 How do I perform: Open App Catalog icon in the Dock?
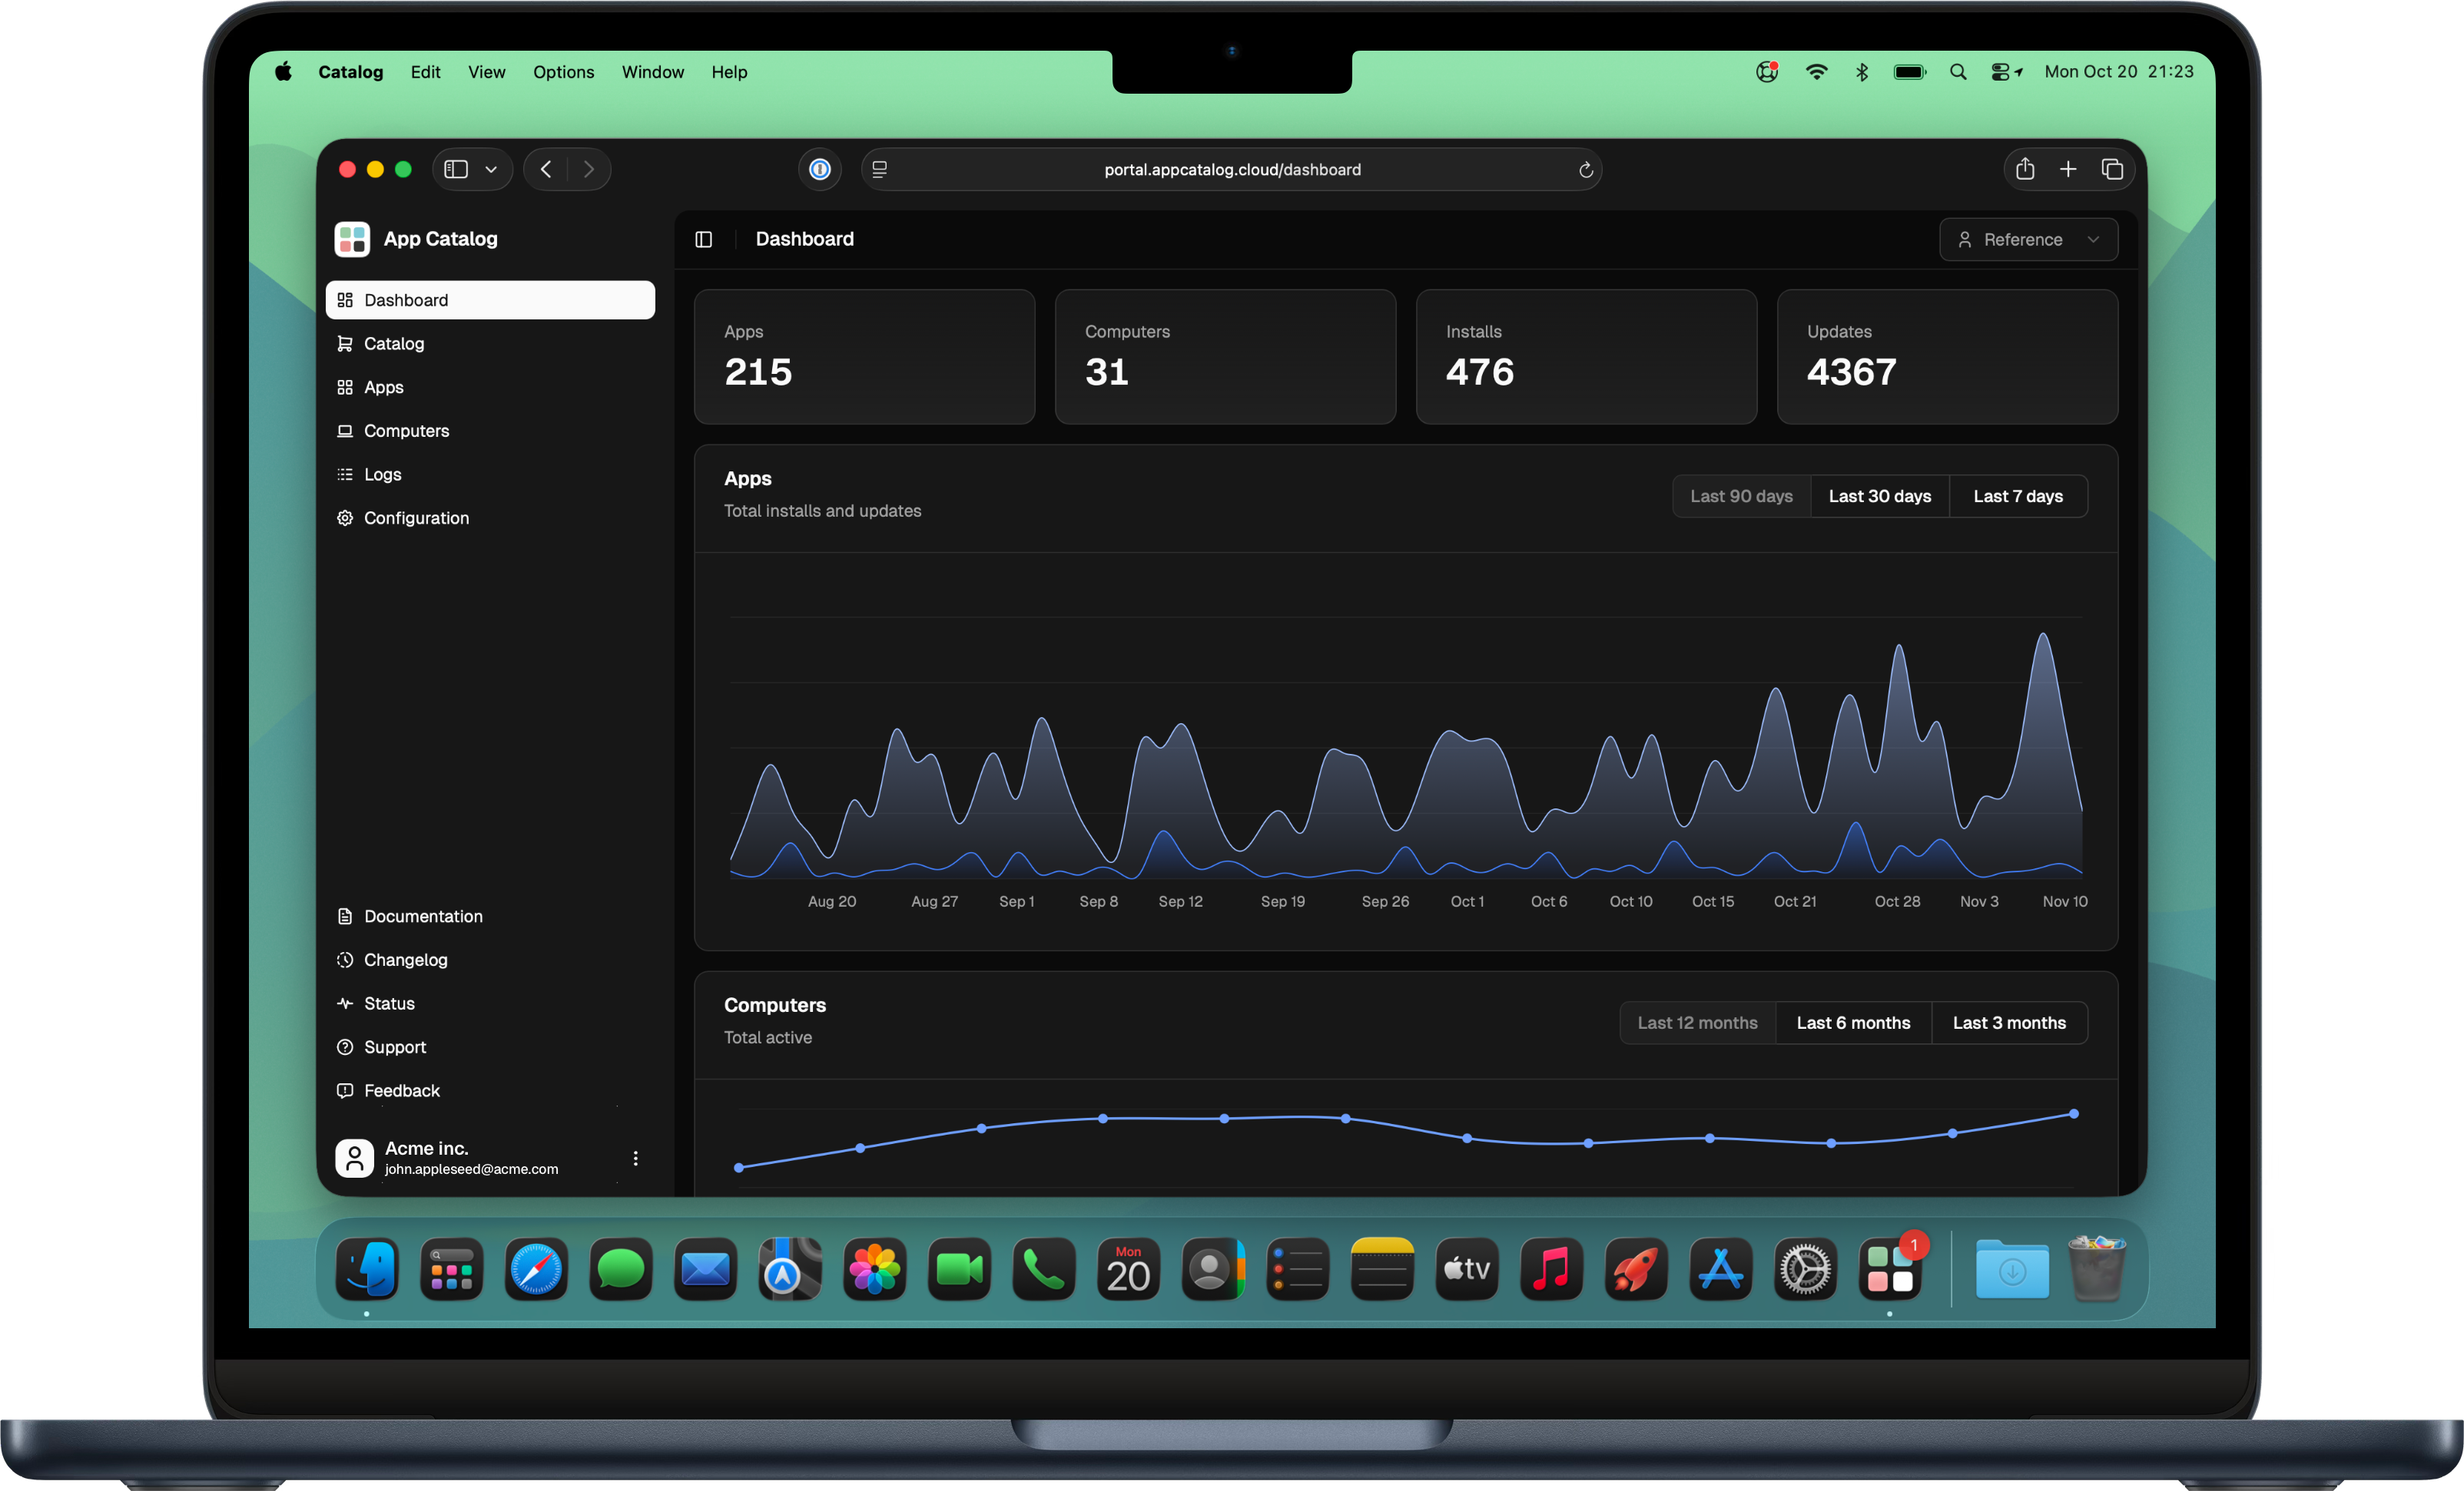click(x=1890, y=1269)
